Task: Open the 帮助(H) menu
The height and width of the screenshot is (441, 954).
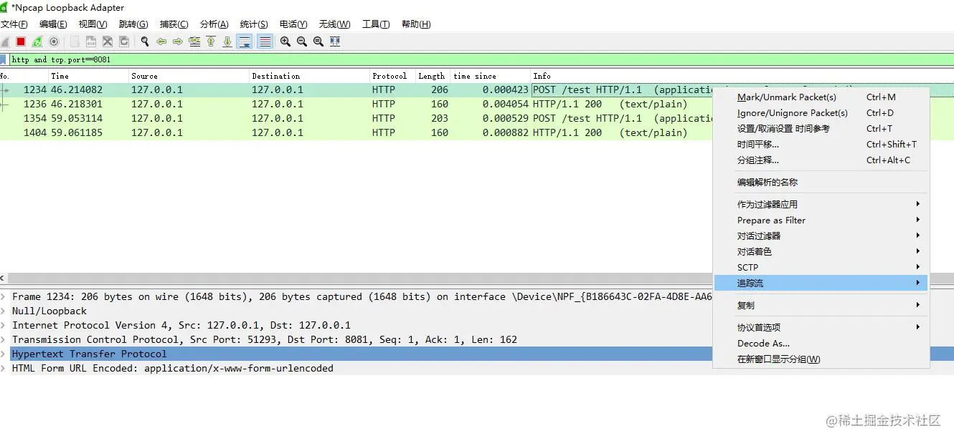Action: coord(416,24)
